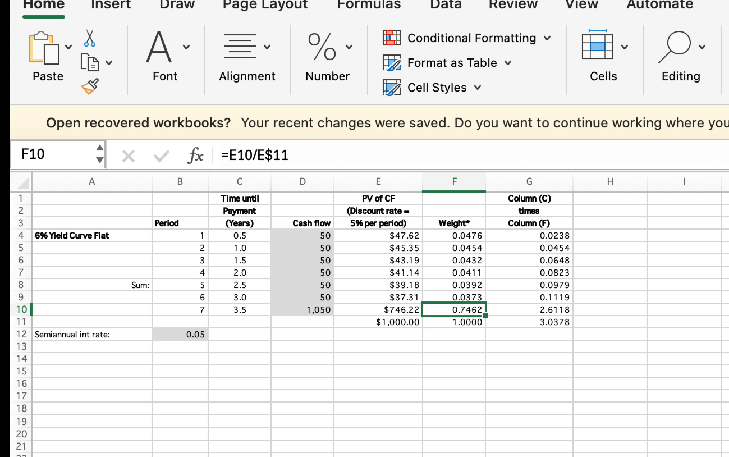
Task: Click the Cell Styles icon
Action: [x=391, y=87]
